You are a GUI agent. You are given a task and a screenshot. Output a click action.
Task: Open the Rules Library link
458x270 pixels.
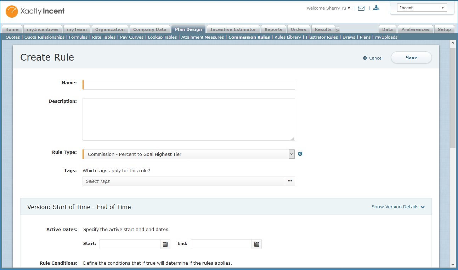[x=288, y=37]
